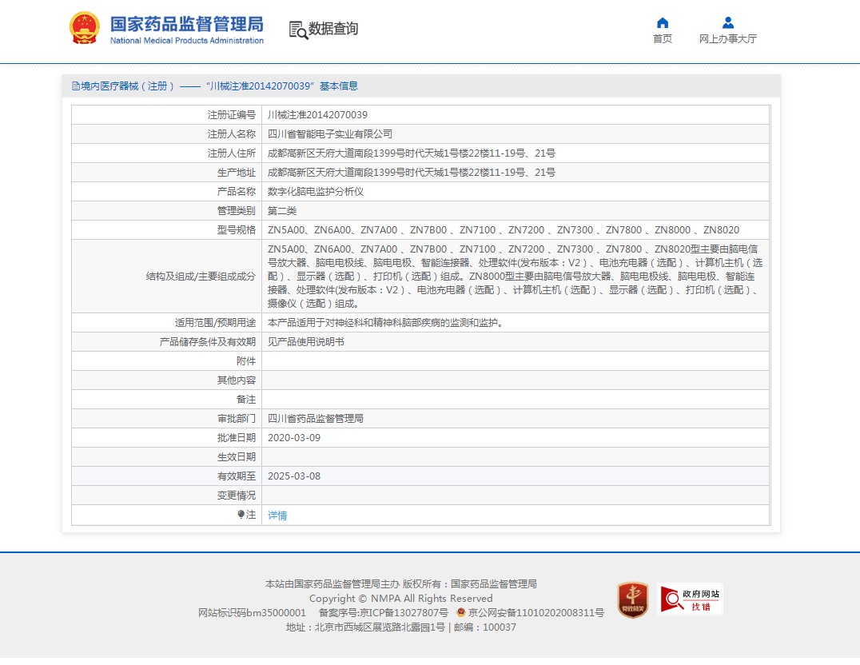Open 京公网安备11010202008311号 link

[x=536, y=612]
